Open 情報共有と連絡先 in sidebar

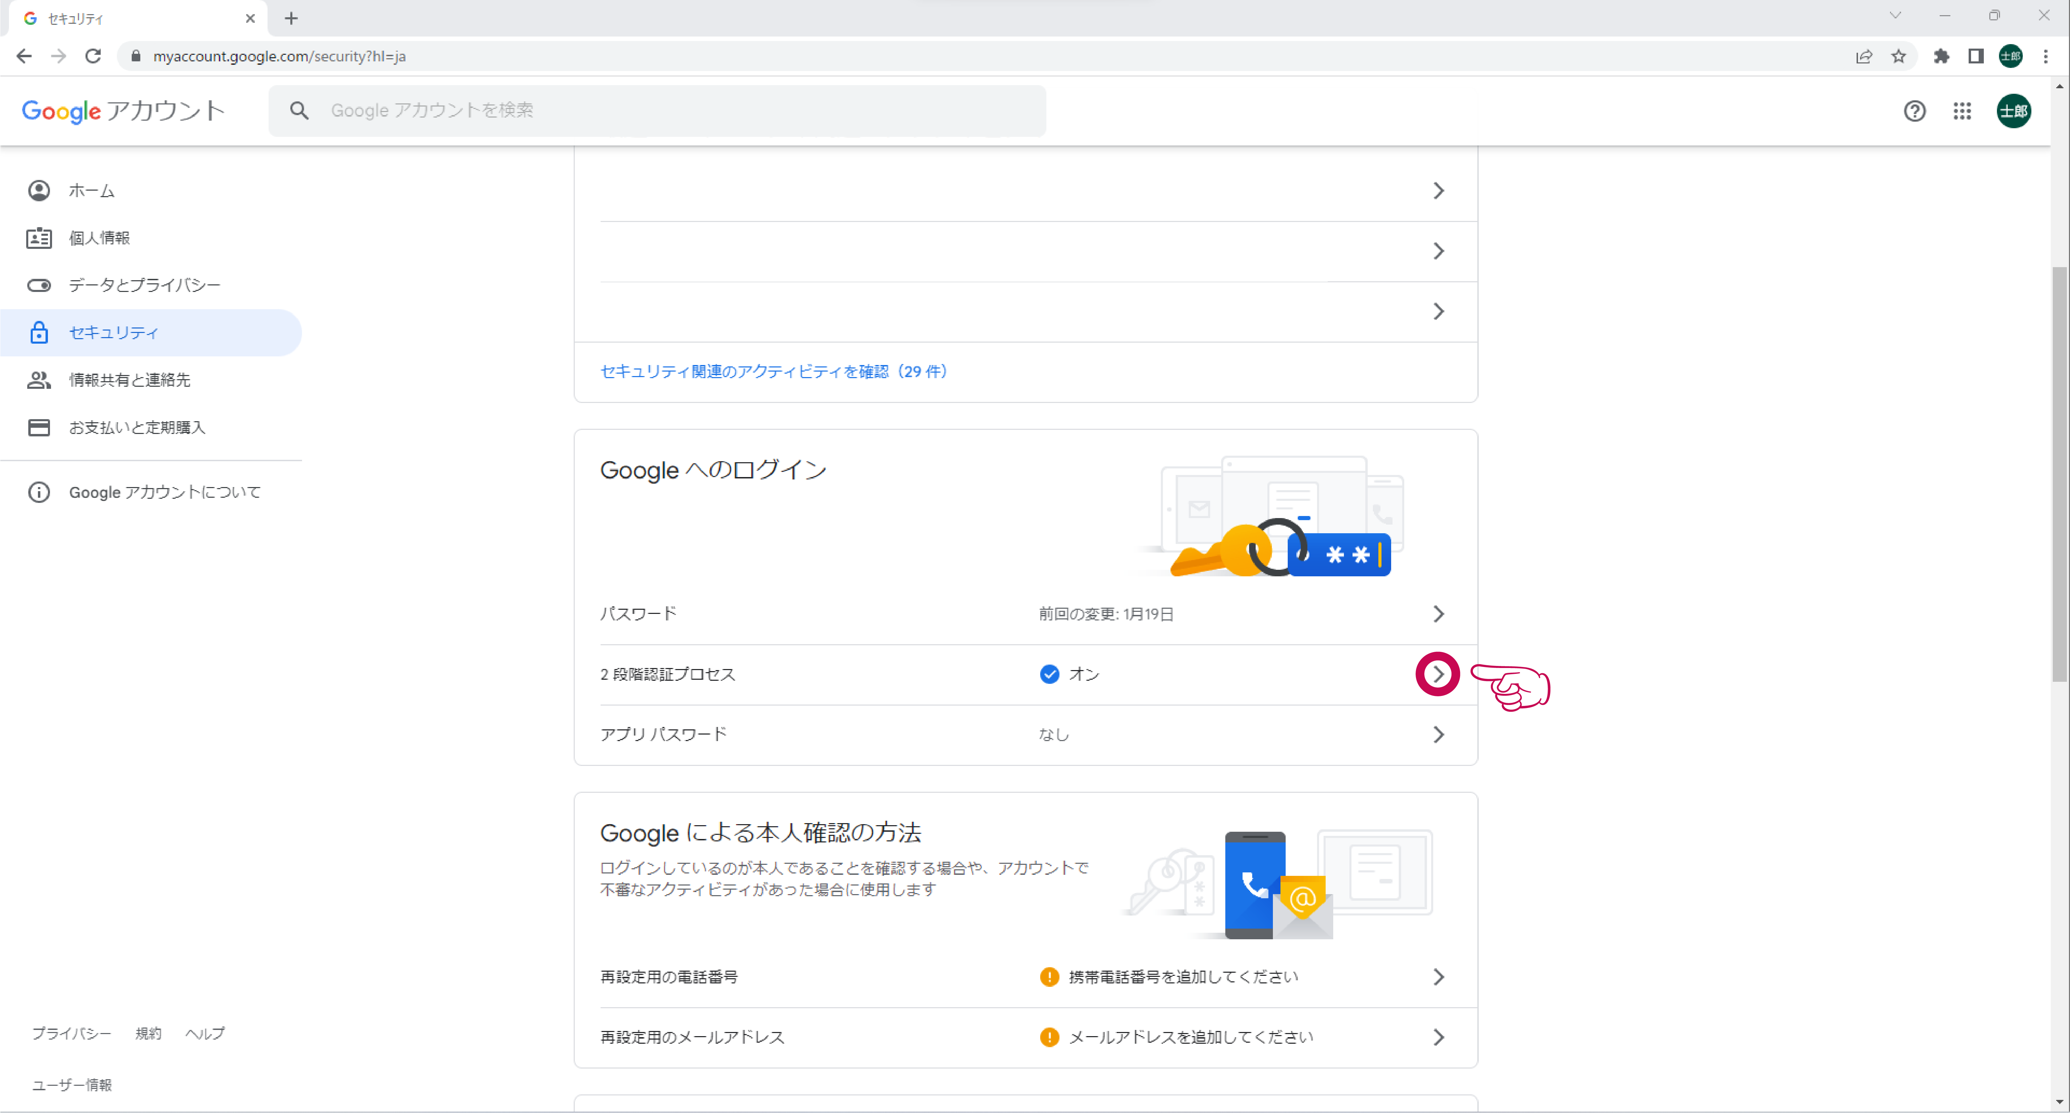point(151,380)
